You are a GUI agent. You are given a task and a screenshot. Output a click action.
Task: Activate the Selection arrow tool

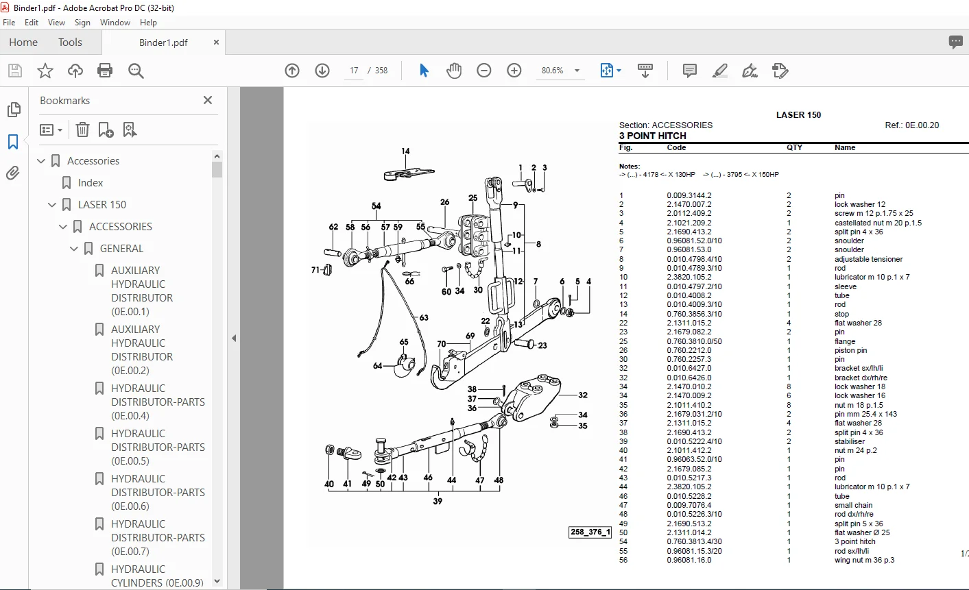pyautogui.click(x=424, y=71)
